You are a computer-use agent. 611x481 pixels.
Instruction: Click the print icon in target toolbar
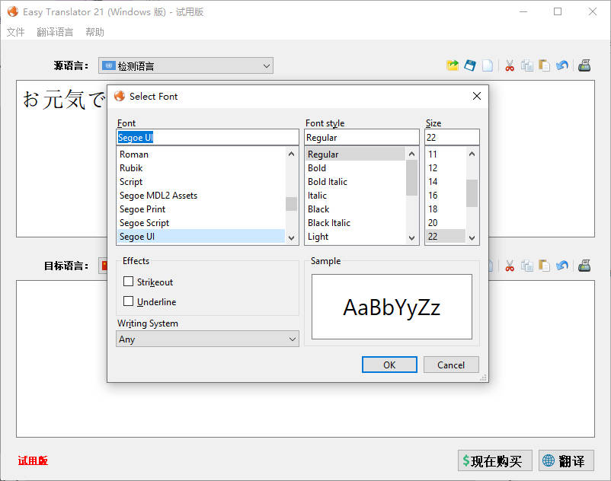point(584,266)
